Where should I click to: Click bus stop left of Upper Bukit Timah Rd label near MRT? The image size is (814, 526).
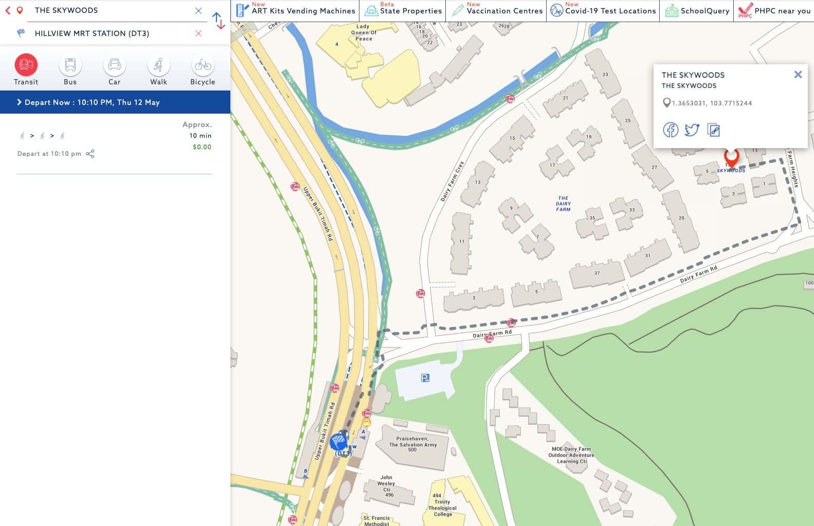pyautogui.click(x=335, y=388)
